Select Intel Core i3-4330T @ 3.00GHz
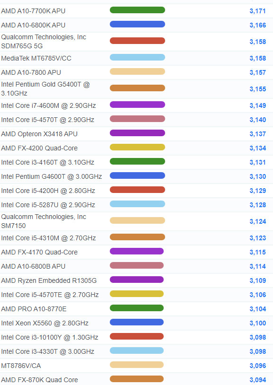 [48, 352]
